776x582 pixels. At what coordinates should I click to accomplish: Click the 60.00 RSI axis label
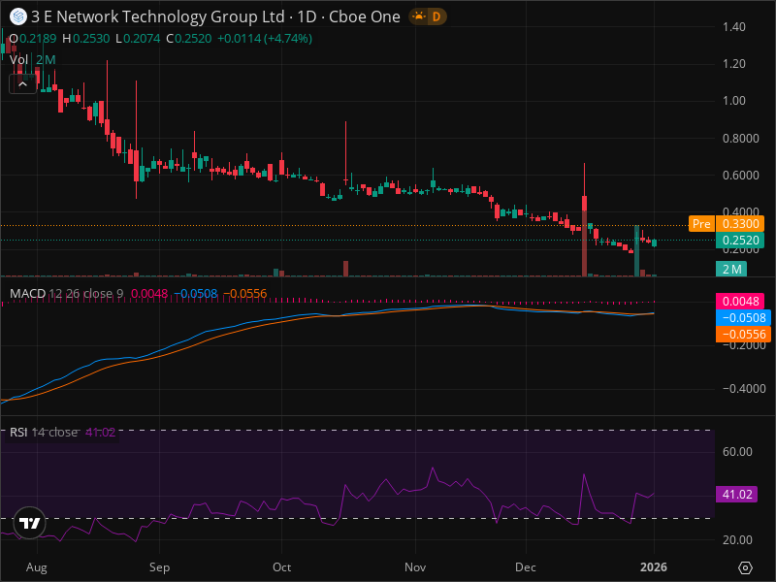[x=737, y=451]
